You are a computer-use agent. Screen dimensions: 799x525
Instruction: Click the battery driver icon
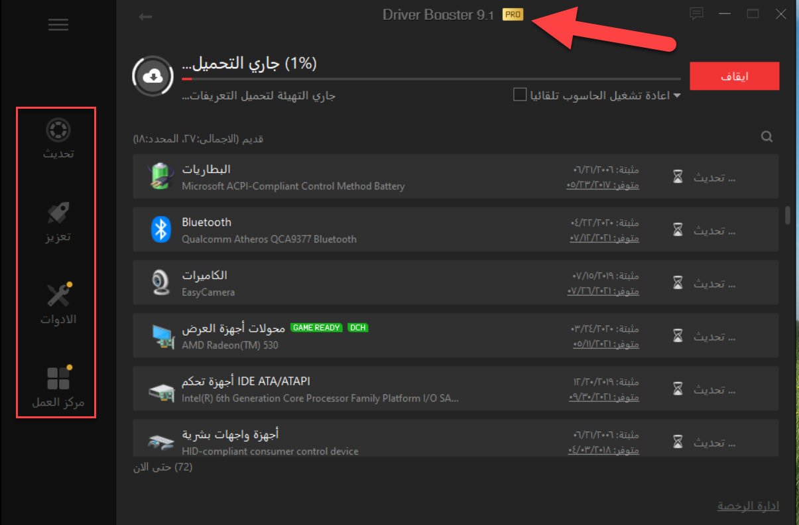click(x=159, y=177)
